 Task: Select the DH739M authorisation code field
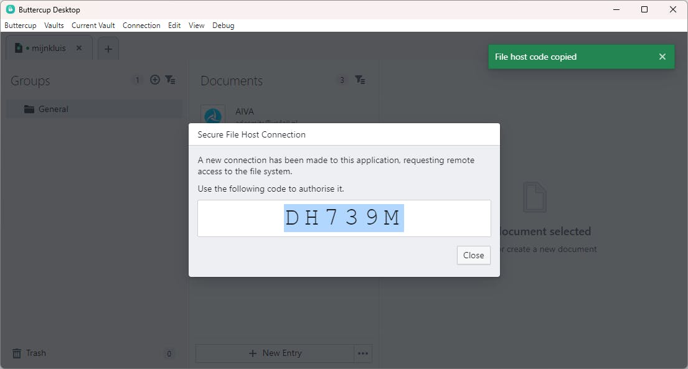[x=344, y=218]
